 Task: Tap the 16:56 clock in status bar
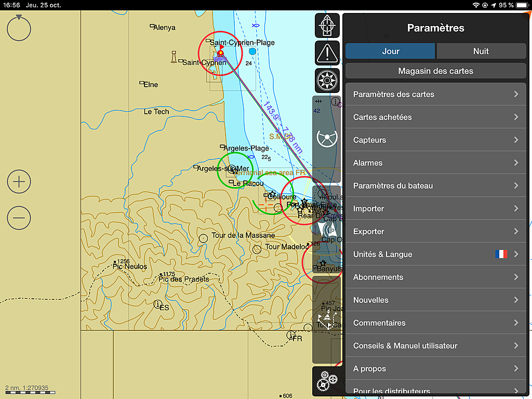[11, 5]
